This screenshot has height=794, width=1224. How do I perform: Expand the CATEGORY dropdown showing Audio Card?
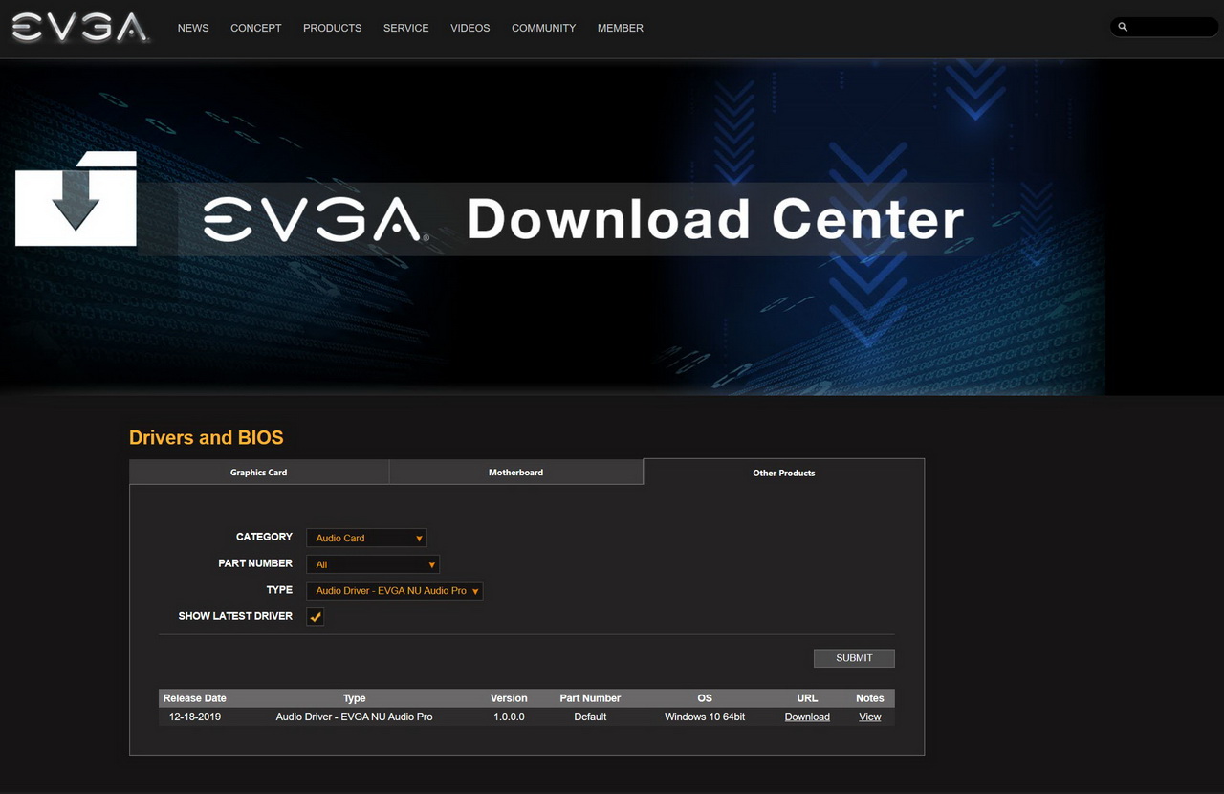[x=366, y=538]
